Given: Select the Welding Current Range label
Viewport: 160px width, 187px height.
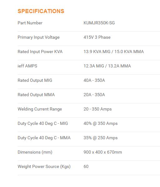Looking at the screenshot, I should click(x=40, y=109).
